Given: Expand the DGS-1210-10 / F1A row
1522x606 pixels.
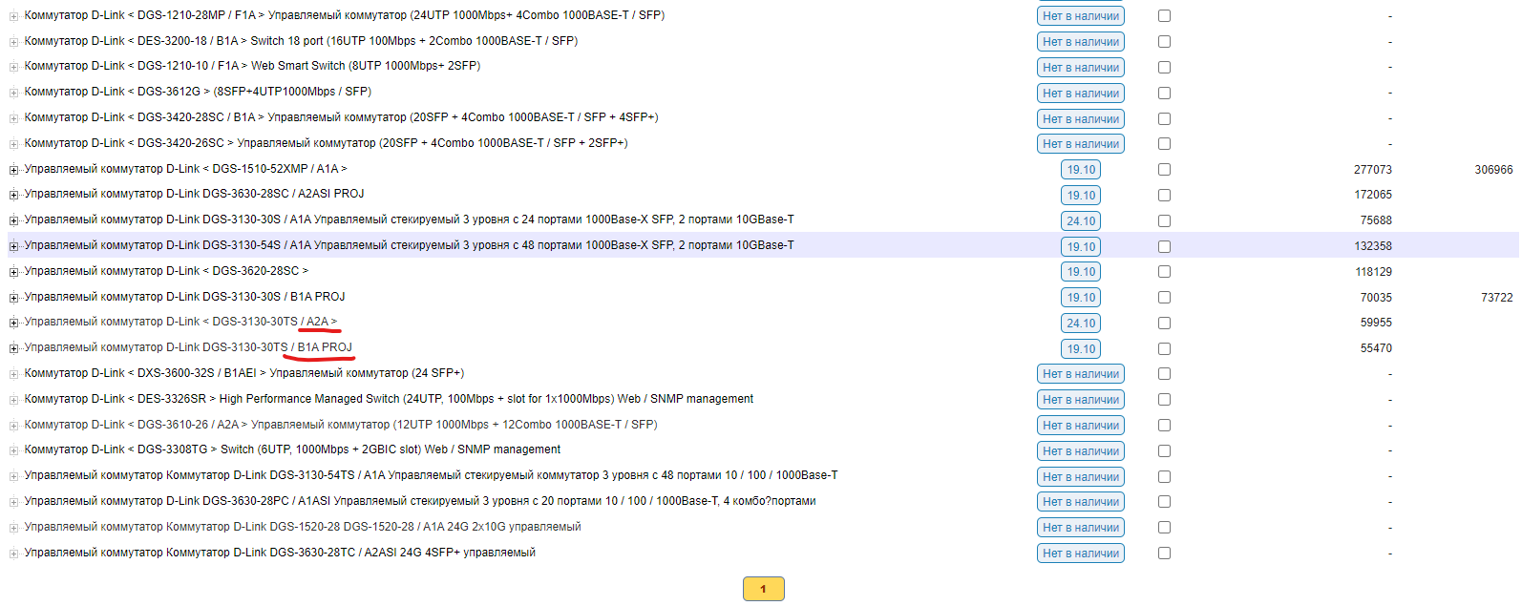Looking at the screenshot, I should click(x=13, y=67).
